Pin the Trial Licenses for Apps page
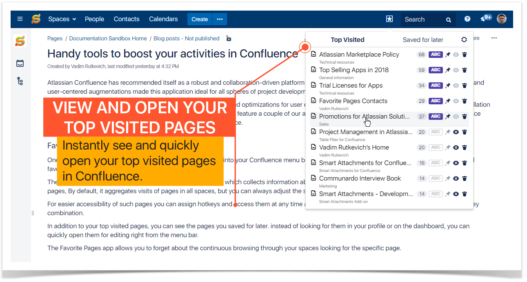The width and height of the screenshot is (527, 282). pos(448,86)
